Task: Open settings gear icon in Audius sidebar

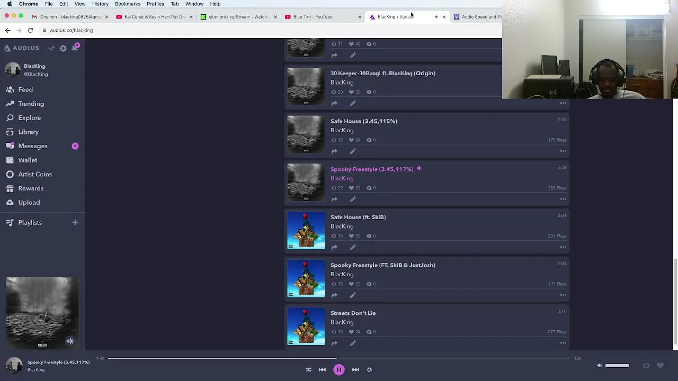Action: coord(63,48)
